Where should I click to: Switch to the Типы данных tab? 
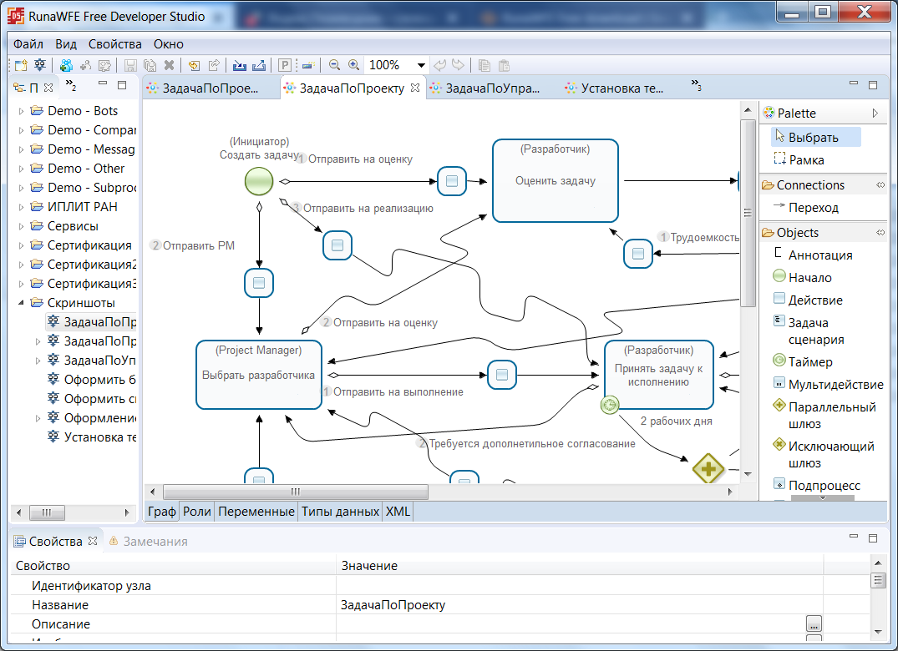[x=340, y=512]
